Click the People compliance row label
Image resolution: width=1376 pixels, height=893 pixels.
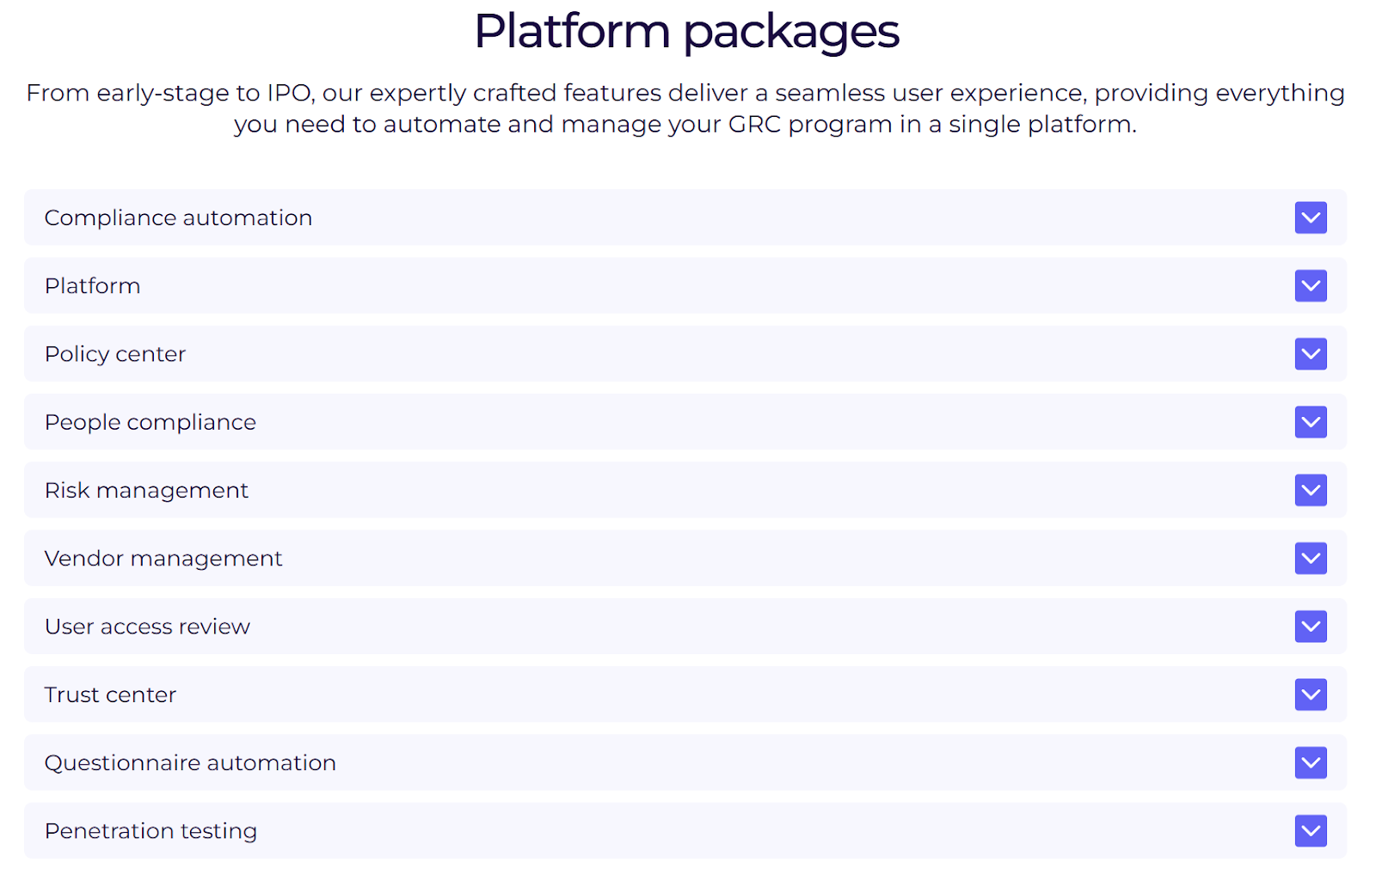point(150,422)
